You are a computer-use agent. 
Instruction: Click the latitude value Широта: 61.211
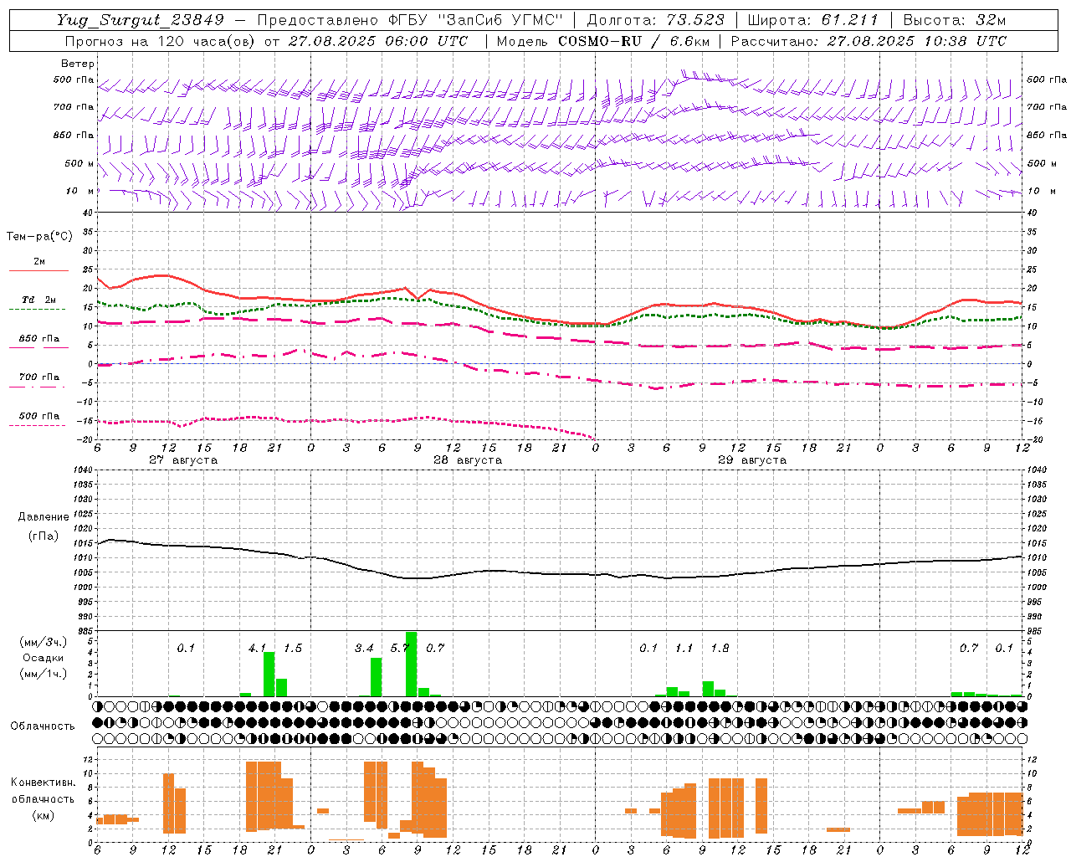[x=813, y=20]
